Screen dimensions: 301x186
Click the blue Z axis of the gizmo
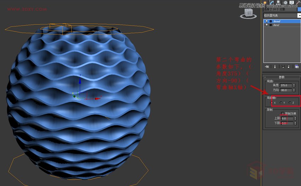[80, 84]
